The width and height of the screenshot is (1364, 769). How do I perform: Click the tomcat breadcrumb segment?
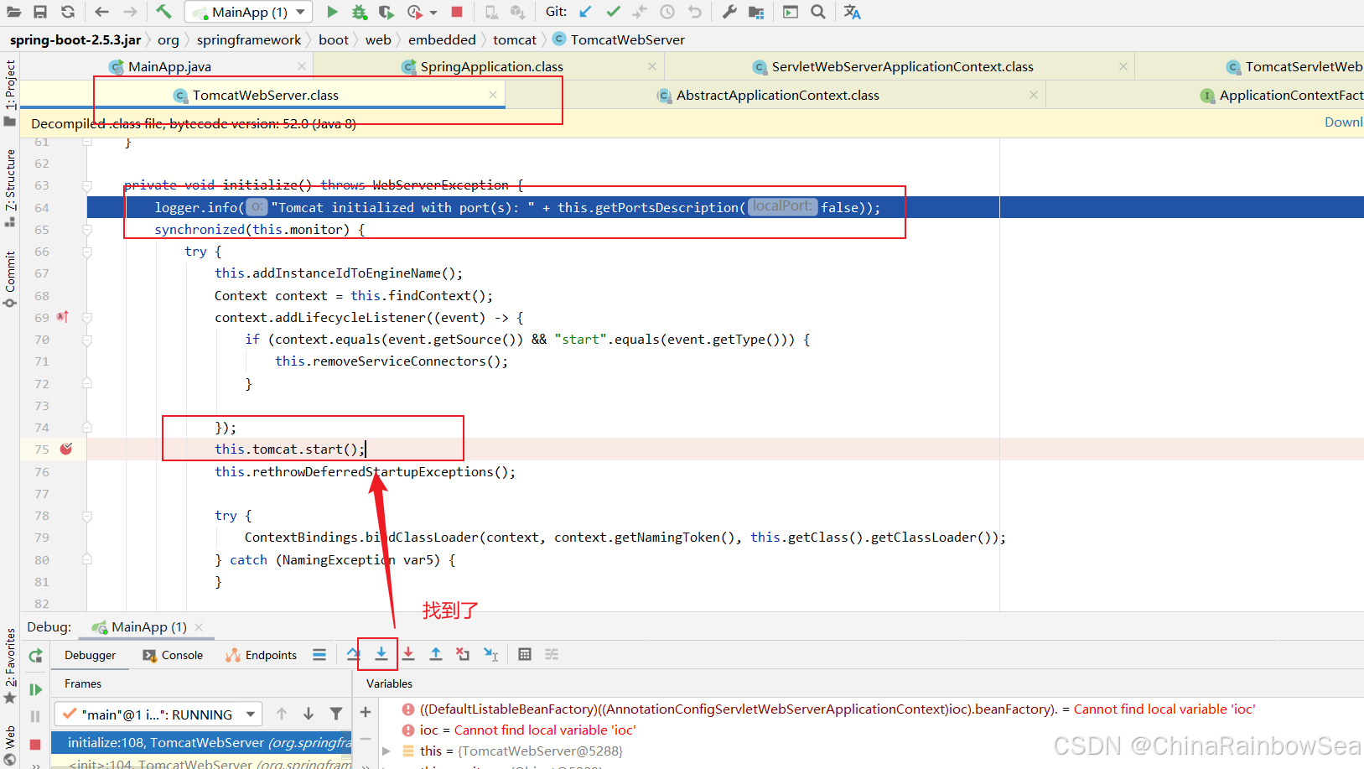coord(514,39)
